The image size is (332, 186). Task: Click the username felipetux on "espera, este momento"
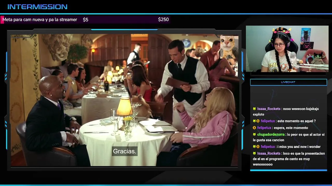[x=264, y=128]
